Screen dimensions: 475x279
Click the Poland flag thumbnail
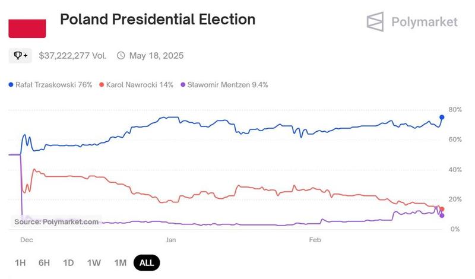[27, 28]
